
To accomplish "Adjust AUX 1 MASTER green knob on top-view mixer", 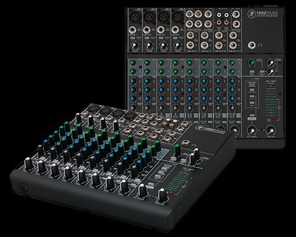I will (252, 63).
